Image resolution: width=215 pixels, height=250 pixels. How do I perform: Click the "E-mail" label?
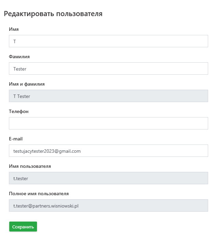(16, 139)
